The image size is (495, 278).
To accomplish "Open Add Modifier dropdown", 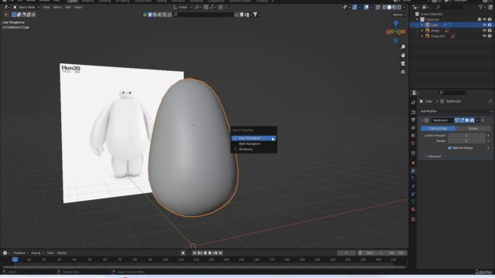I will click(456, 111).
